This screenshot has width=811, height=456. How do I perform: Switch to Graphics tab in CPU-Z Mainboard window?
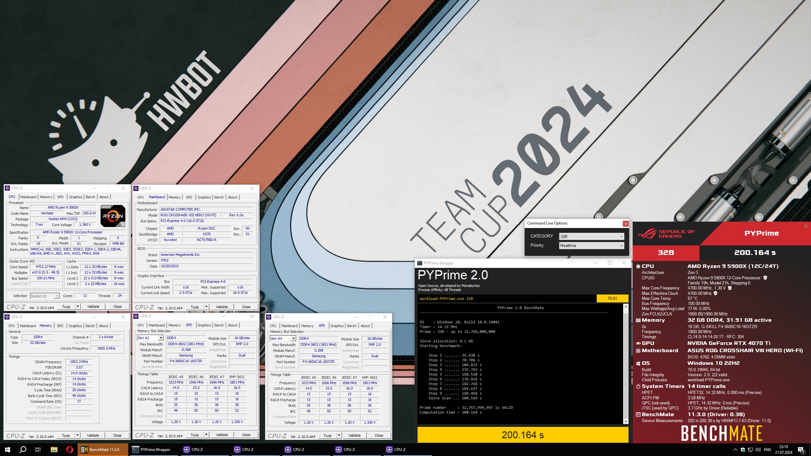[x=204, y=197]
